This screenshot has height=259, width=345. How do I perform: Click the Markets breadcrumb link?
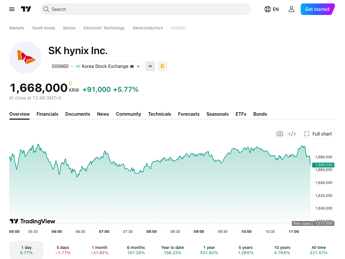[x=17, y=28]
